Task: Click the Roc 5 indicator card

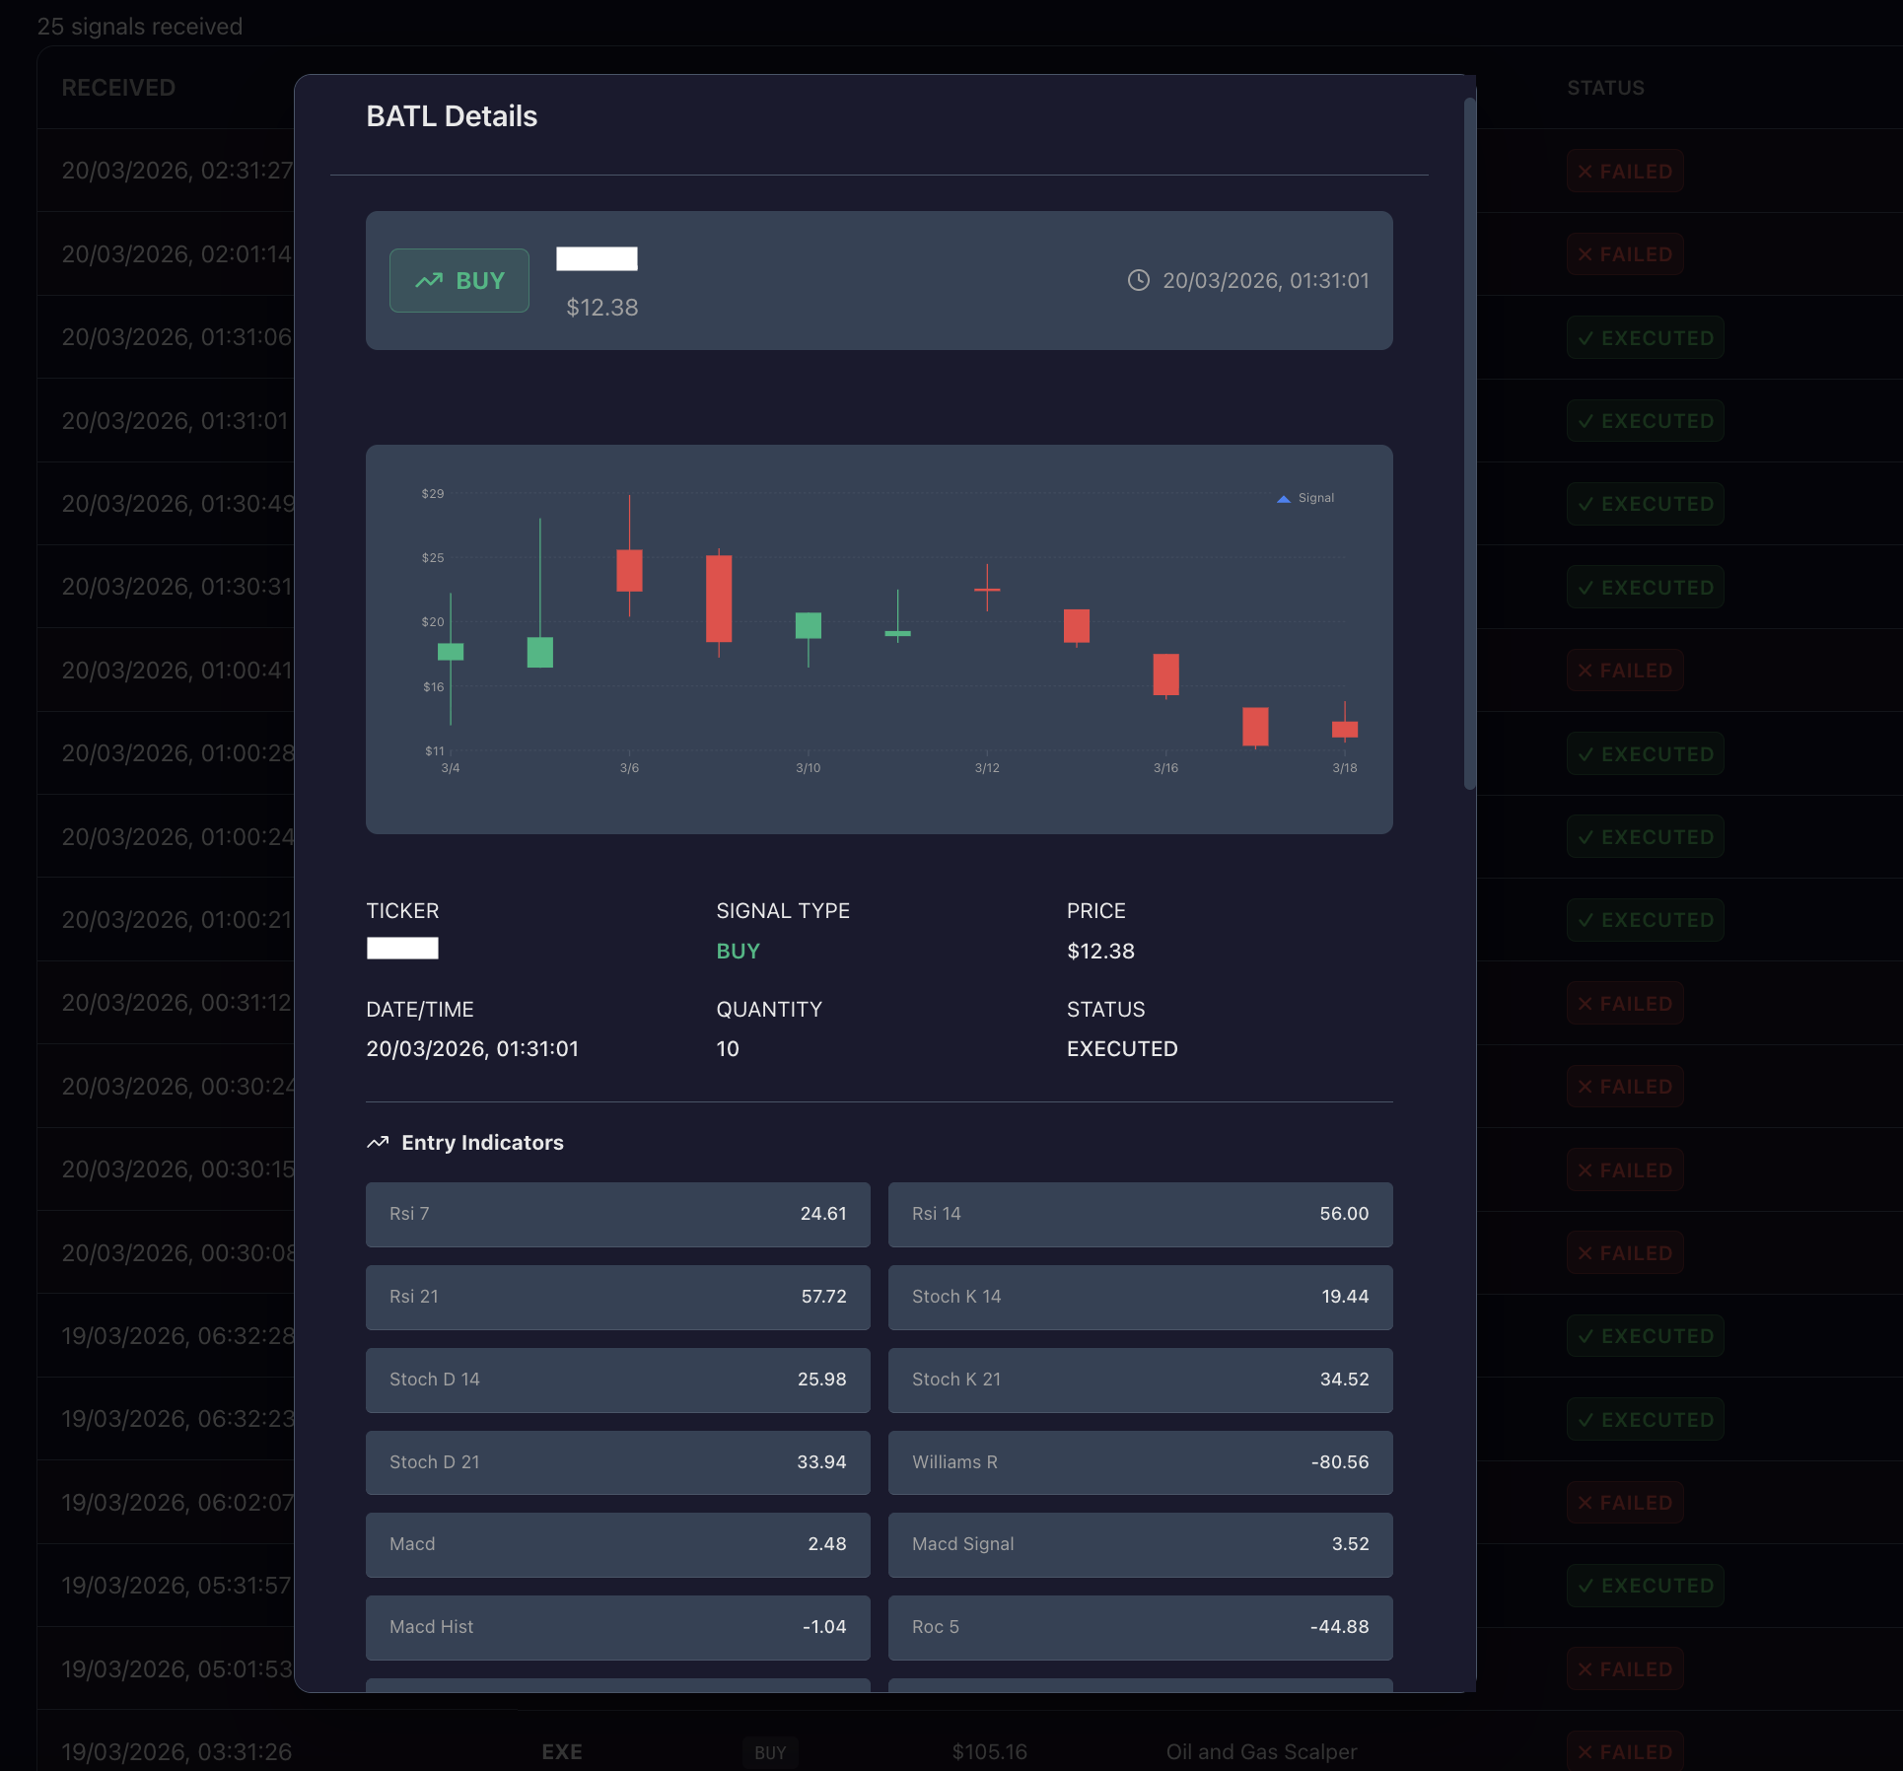Action: click(1141, 1627)
